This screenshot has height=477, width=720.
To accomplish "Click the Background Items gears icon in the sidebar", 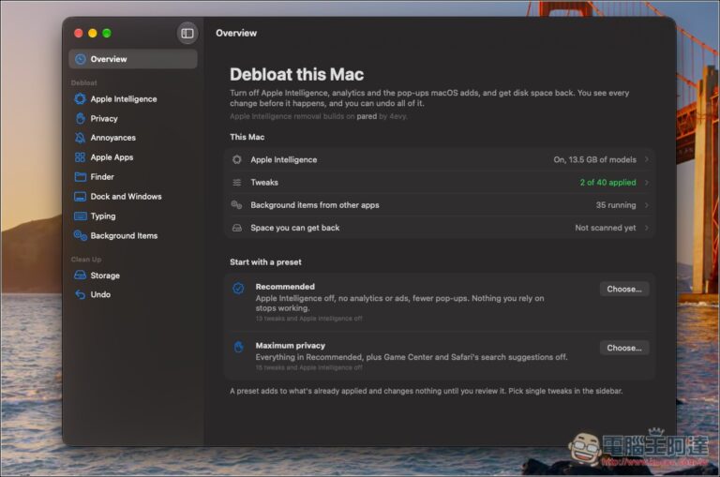I will click(x=81, y=235).
